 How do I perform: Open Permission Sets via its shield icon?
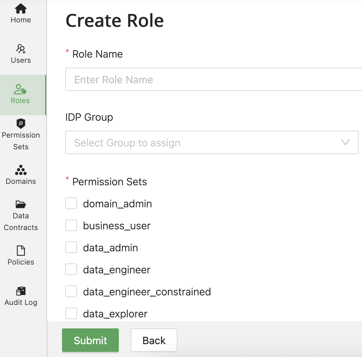click(x=20, y=124)
